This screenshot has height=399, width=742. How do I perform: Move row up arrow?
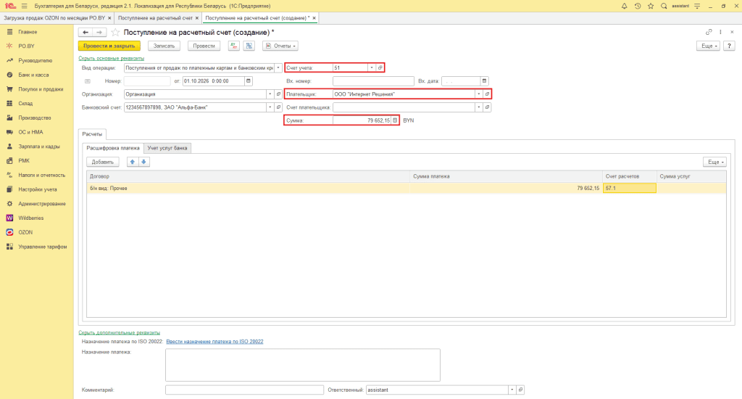pos(133,162)
